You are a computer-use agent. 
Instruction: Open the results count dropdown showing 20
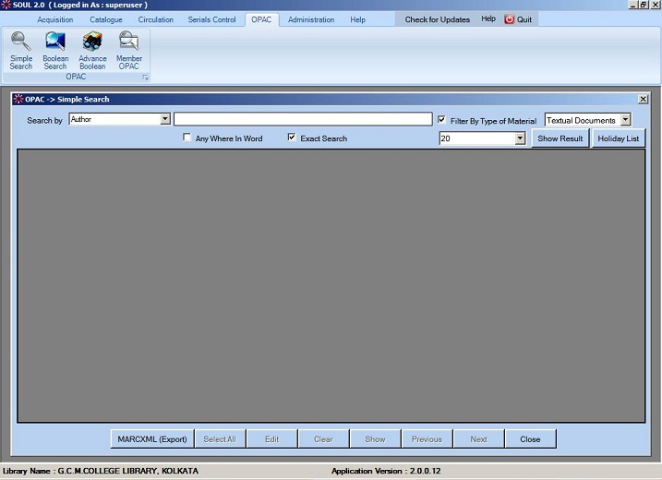click(x=520, y=138)
